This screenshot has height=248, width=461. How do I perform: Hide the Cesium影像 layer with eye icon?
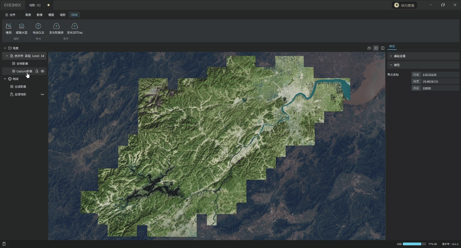point(43,71)
